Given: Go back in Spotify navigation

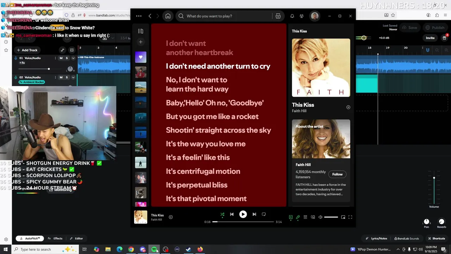Looking at the screenshot, I should (150, 16).
